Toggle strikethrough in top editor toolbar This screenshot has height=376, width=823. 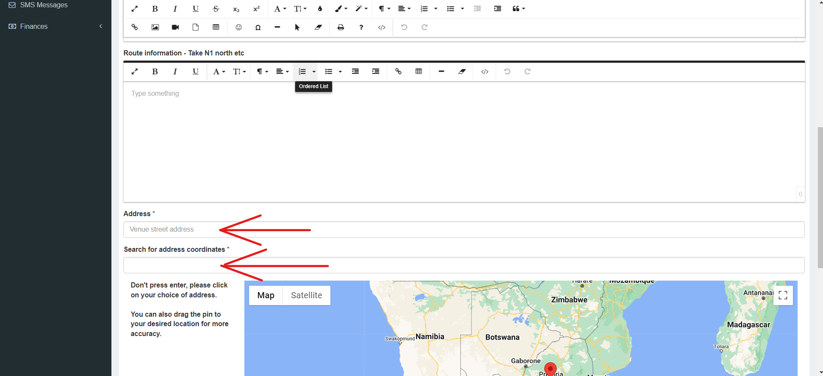(x=216, y=9)
